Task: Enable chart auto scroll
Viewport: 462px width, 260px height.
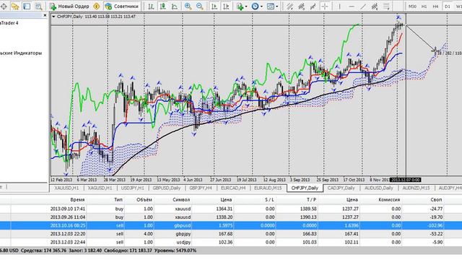Action: point(214,6)
